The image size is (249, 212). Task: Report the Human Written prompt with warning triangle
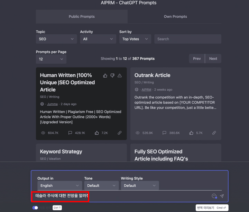coord(120,76)
